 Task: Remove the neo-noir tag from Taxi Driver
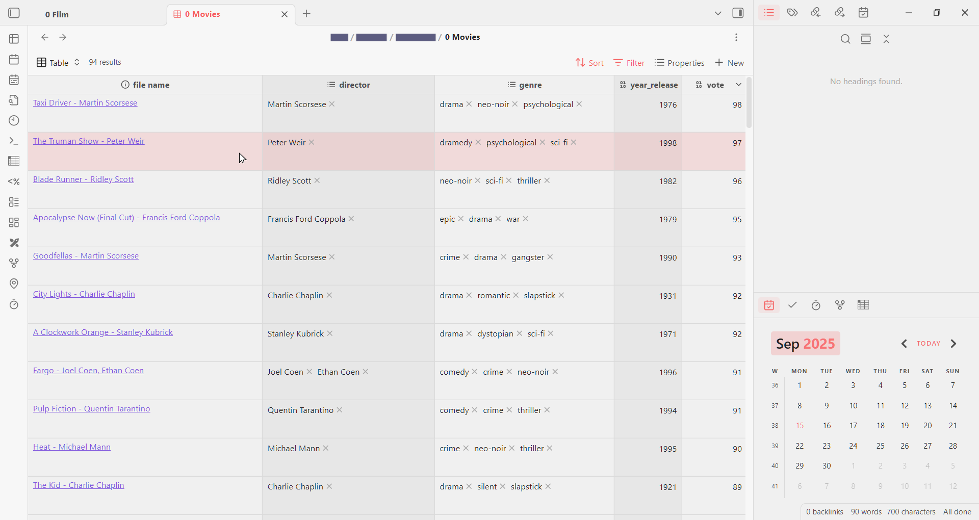tap(515, 105)
